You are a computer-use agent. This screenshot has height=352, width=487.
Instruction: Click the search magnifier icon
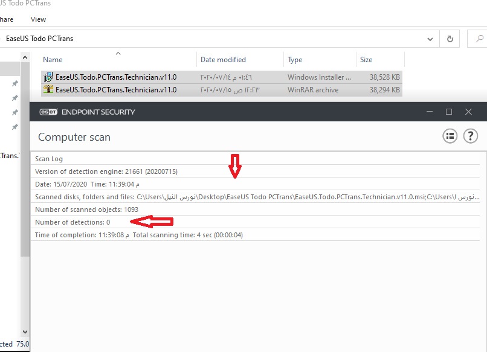pyautogui.click(x=477, y=39)
